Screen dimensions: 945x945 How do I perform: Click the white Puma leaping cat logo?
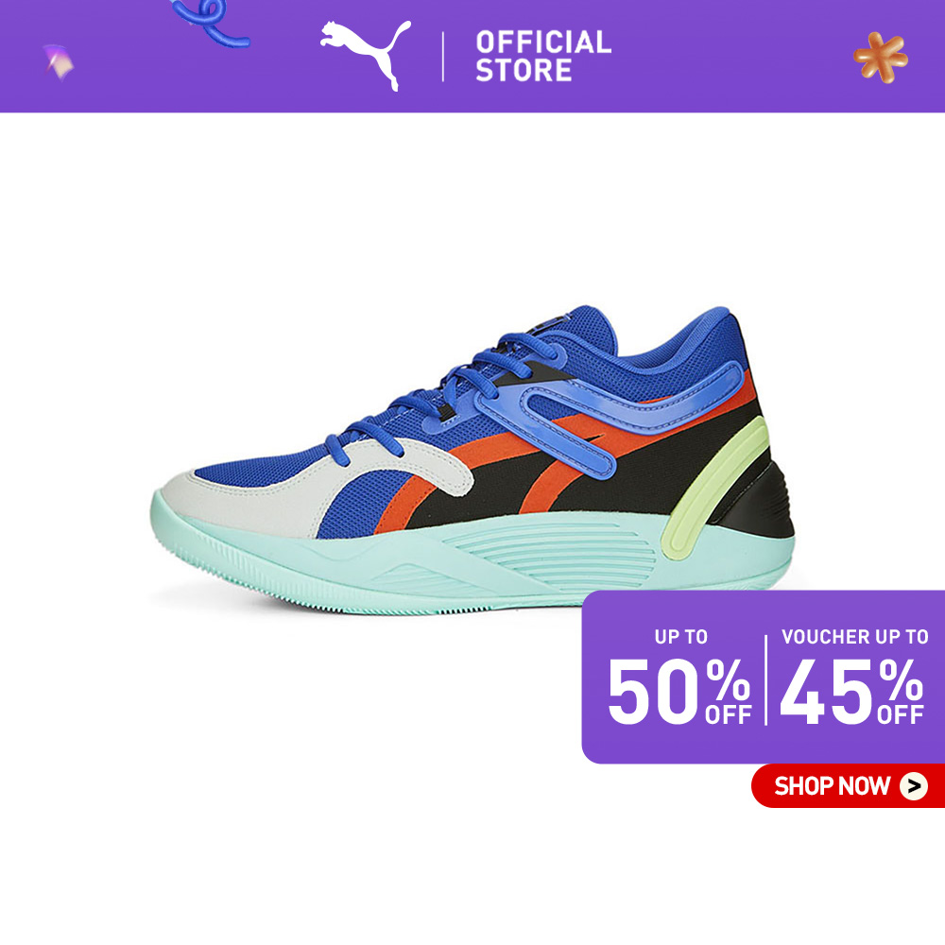coord(366,54)
